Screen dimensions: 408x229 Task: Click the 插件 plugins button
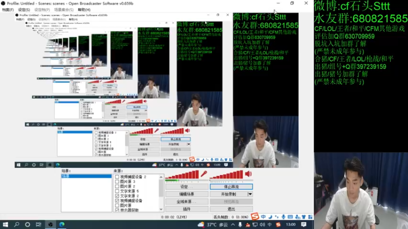tap(187, 209)
